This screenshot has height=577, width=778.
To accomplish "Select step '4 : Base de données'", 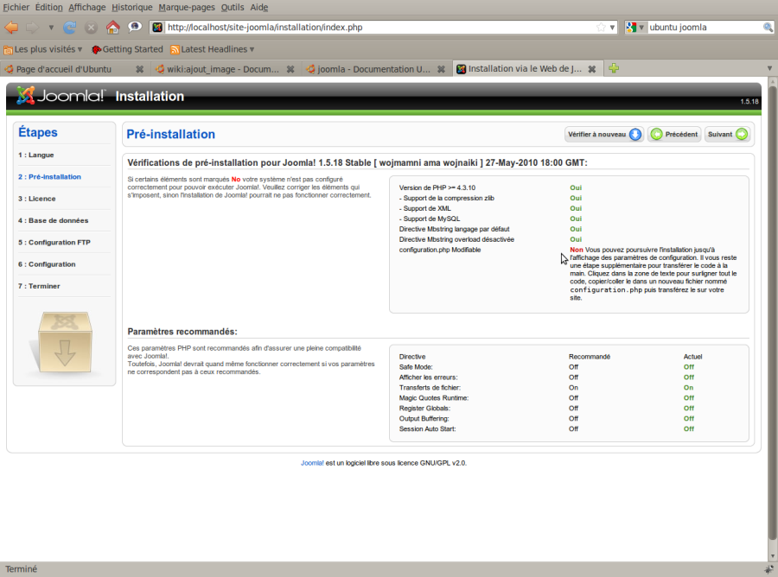I will coord(53,220).
